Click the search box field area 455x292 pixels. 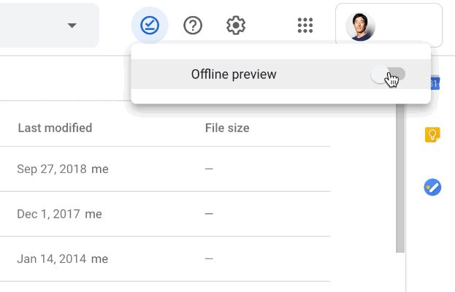point(50,26)
